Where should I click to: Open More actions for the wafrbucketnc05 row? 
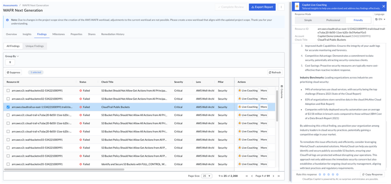click(263, 164)
